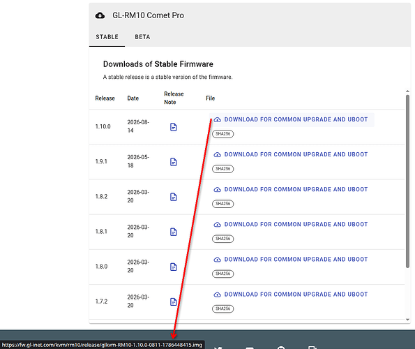Screen dimensions: 415x349
Task: Open release note for version 1.7.2
Action: click(174, 302)
